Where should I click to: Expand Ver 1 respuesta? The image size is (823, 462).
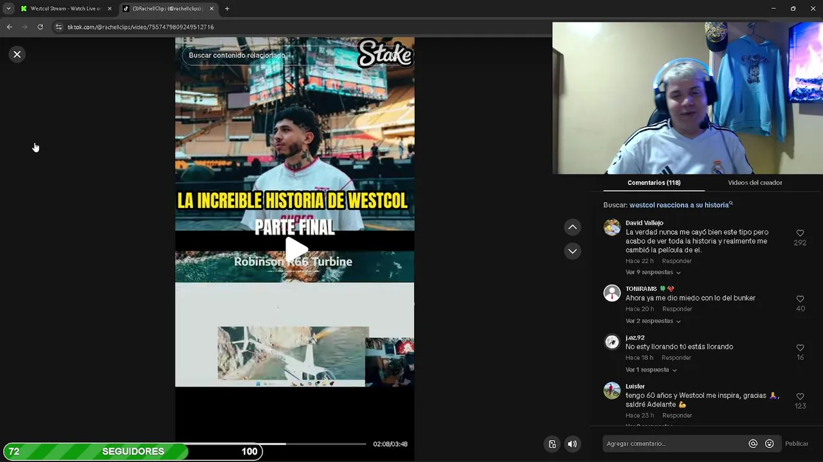pos(651,370)
